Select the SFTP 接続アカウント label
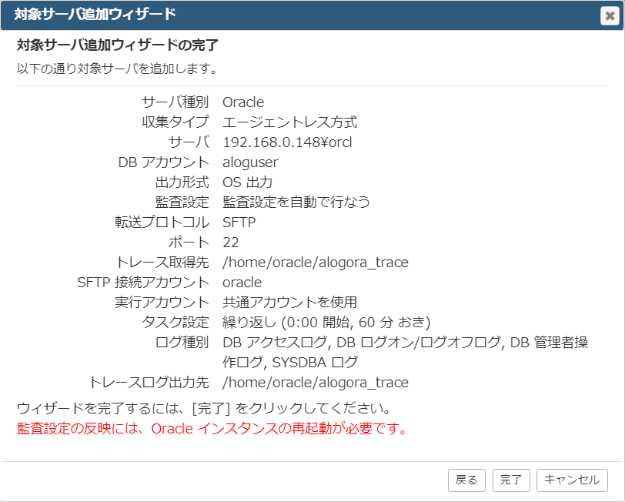This screenshot has height=502, width=625. (x=142, y=283)
